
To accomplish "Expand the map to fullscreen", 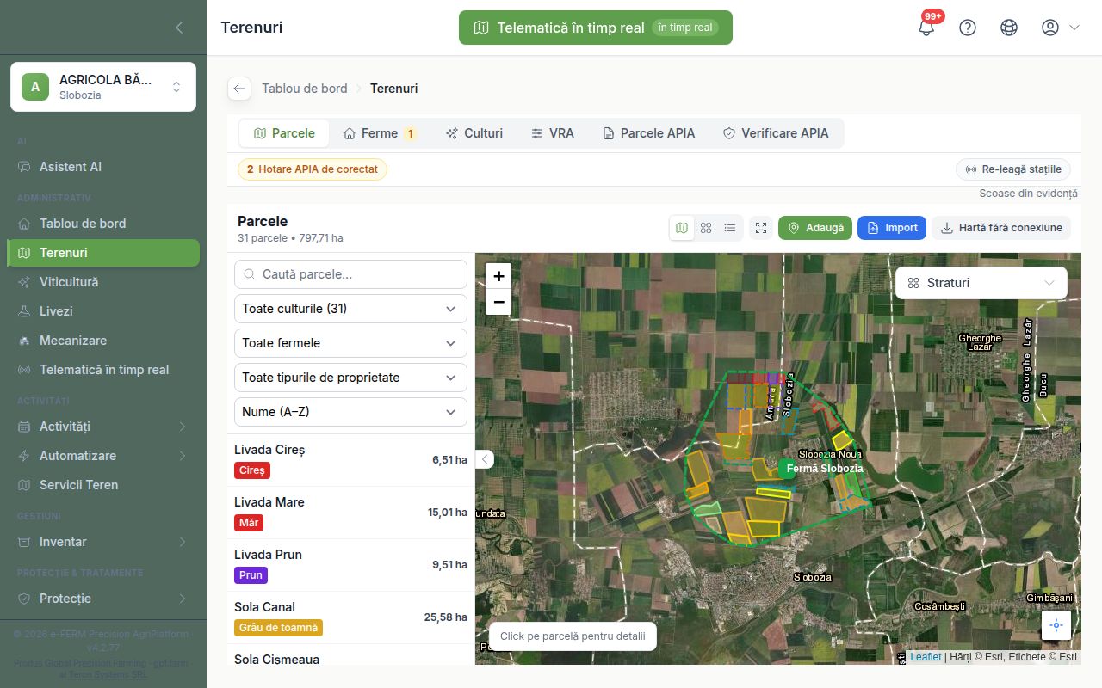I will (x=761, y=228).
